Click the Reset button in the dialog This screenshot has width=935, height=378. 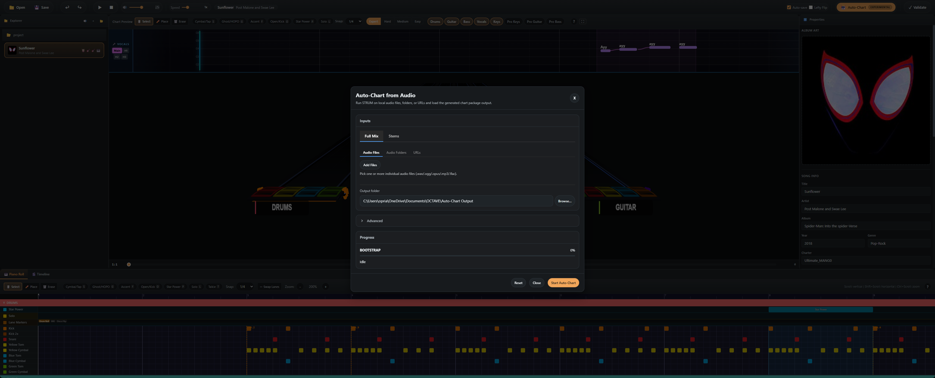coord(518,283)
